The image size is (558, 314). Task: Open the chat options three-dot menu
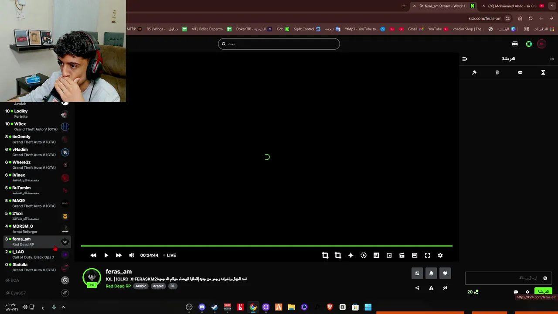pyautogui.click(x=552, y=59)
